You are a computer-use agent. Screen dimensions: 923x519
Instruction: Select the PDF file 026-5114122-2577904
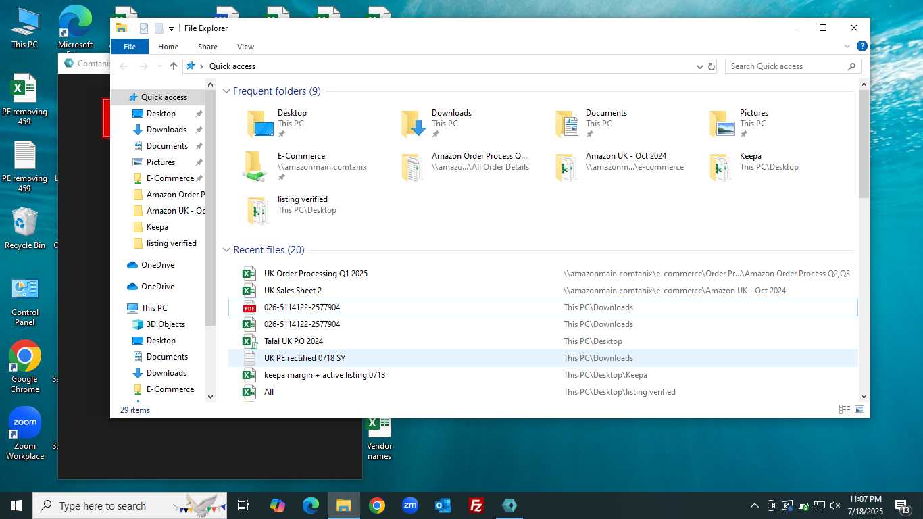pyautogui.click(x=543, y=307)
